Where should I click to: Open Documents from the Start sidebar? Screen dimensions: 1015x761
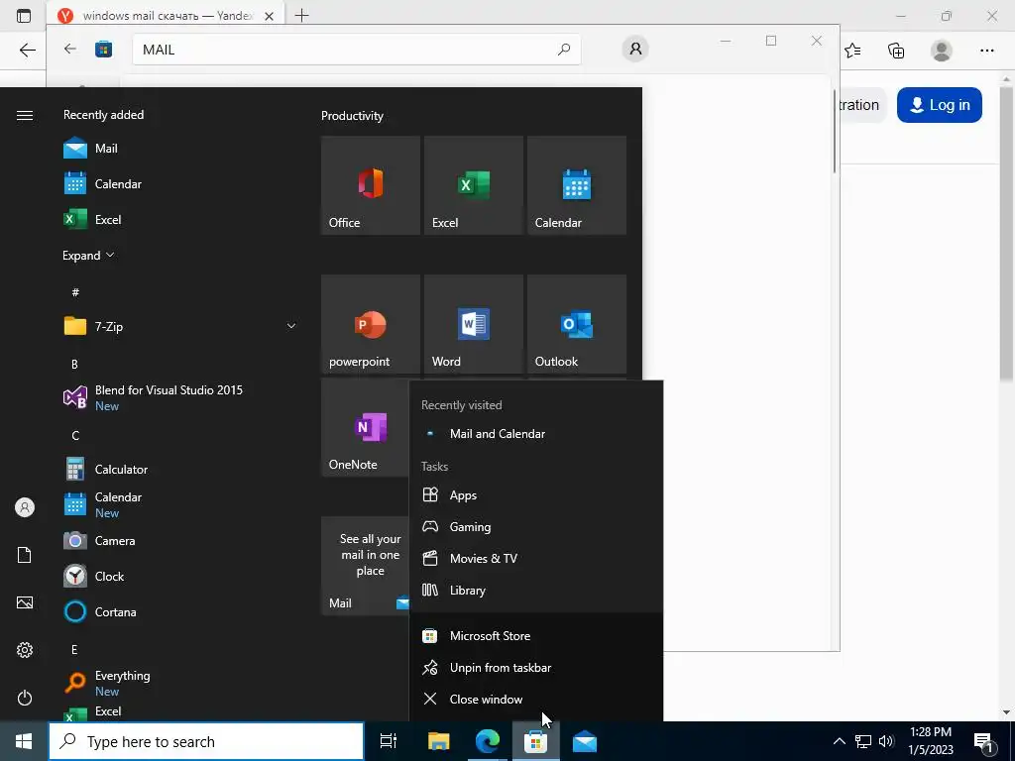tap(25, 555)
